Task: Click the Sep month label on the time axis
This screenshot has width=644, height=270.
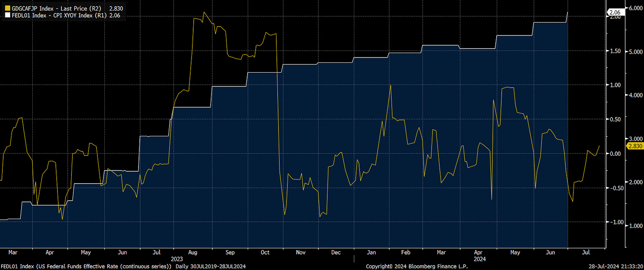Action: [x=230, y=252]
